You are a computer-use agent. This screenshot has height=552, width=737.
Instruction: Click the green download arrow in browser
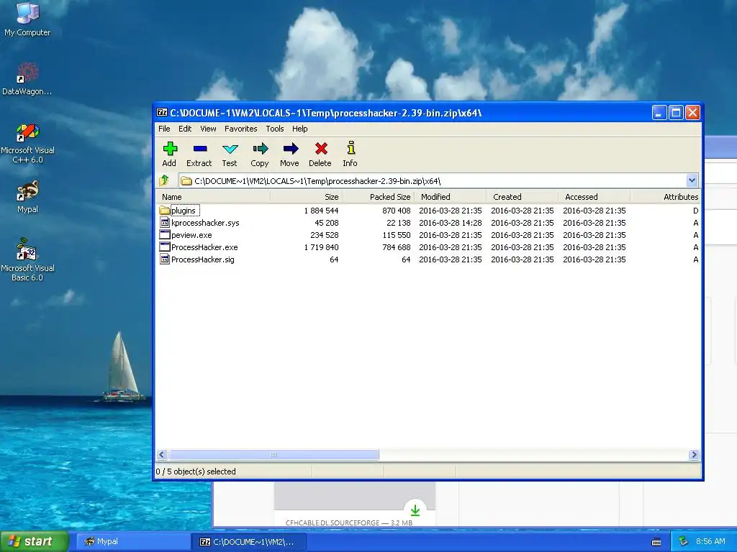(x=415, y=510)
